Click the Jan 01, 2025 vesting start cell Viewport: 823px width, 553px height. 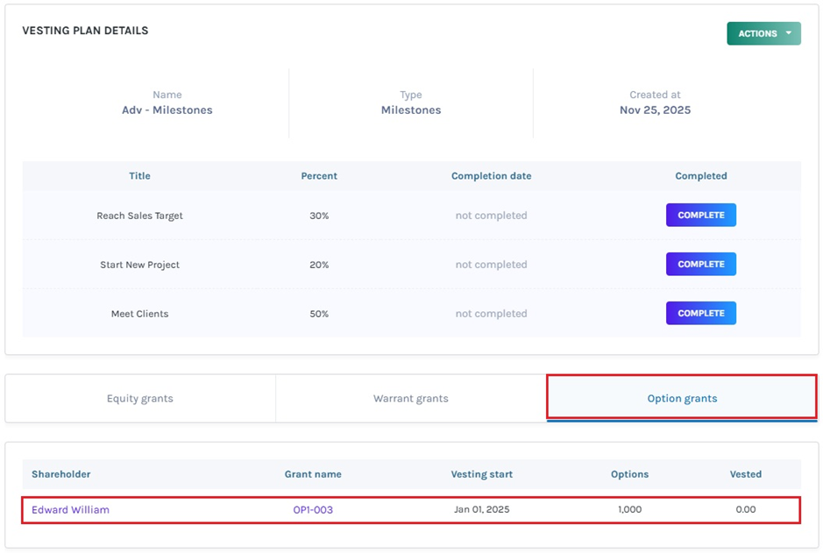481,510
